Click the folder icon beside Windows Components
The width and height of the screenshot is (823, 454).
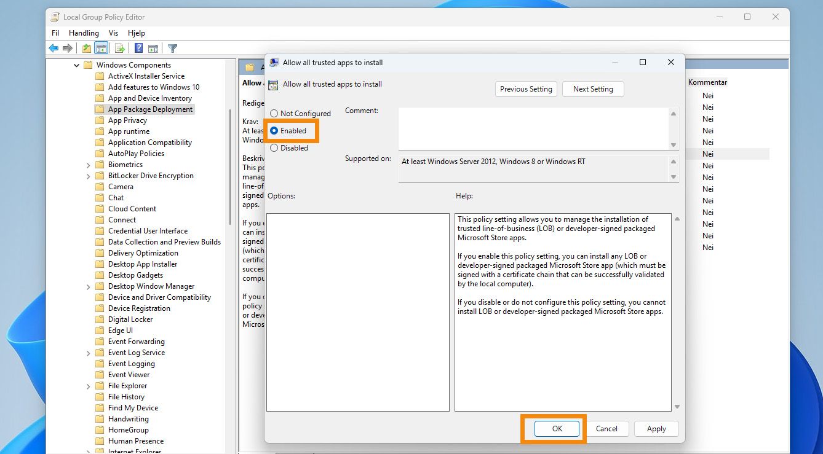tap(87, 65)
